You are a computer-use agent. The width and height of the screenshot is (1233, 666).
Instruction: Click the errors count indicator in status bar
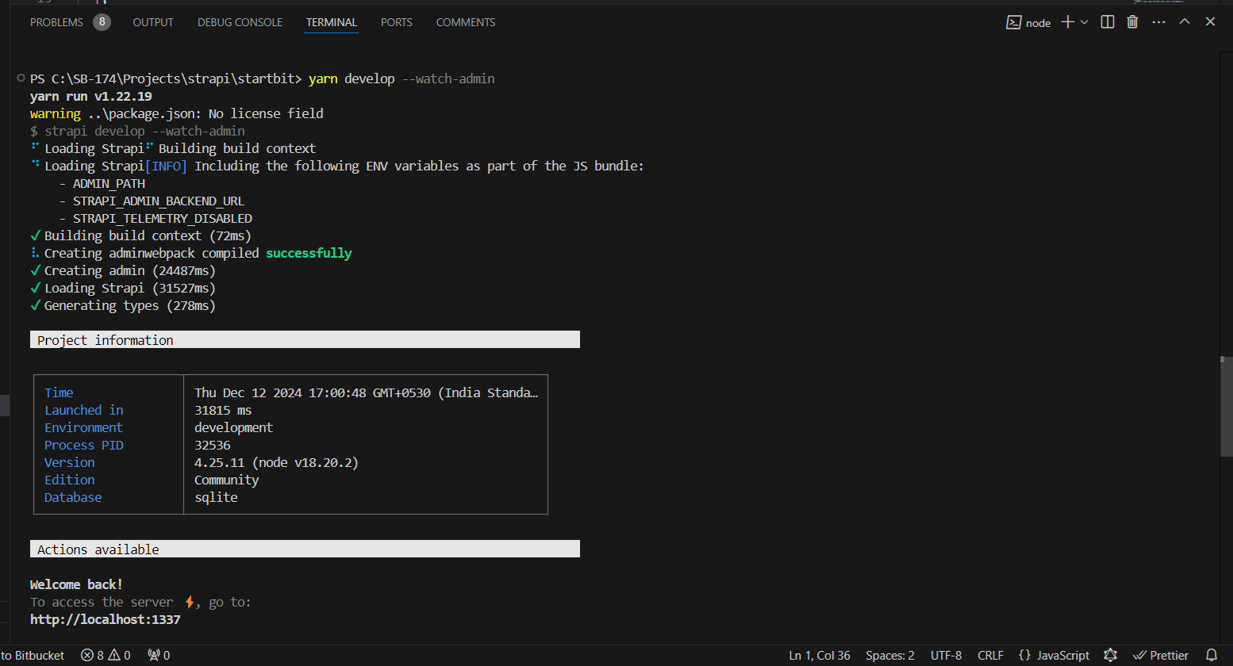click(x=92, y=656)
